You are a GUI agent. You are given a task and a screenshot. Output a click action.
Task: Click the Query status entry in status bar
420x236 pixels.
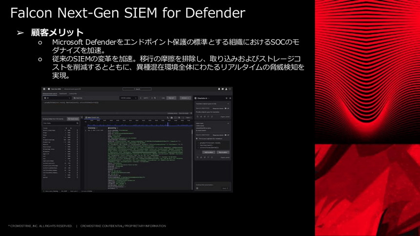pos(51,191)
